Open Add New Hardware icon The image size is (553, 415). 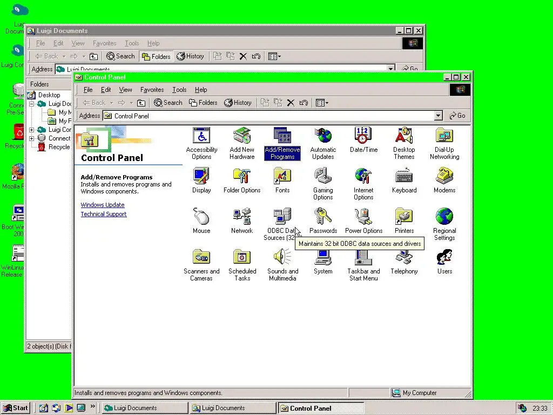[242, 144]
